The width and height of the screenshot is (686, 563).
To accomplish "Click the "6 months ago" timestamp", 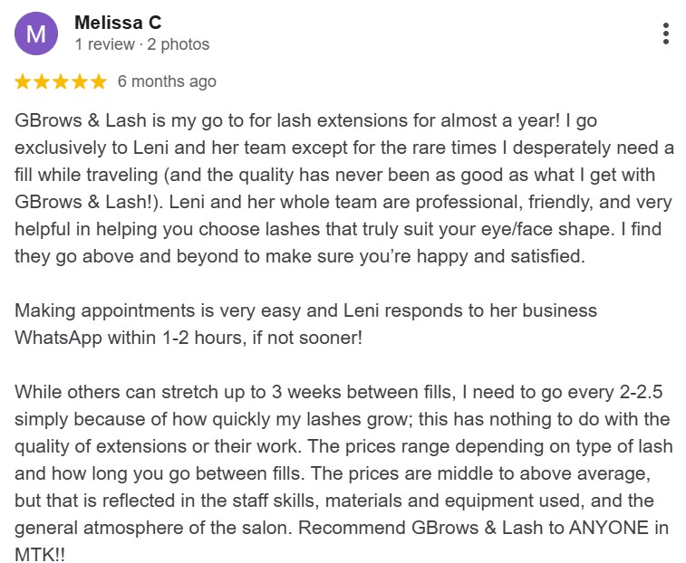I will [167, 82].
